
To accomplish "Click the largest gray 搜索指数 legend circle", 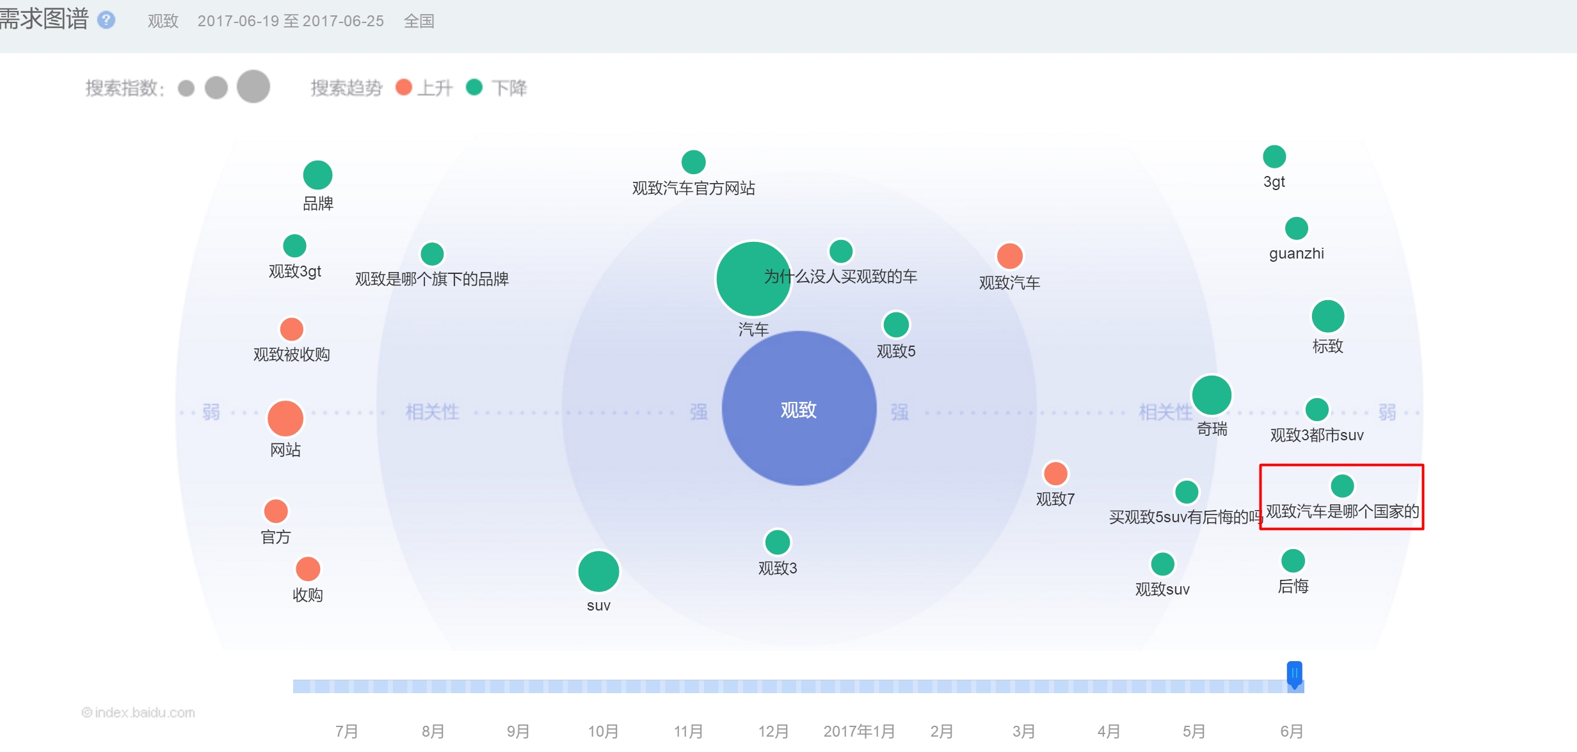I will coord(253,86).
